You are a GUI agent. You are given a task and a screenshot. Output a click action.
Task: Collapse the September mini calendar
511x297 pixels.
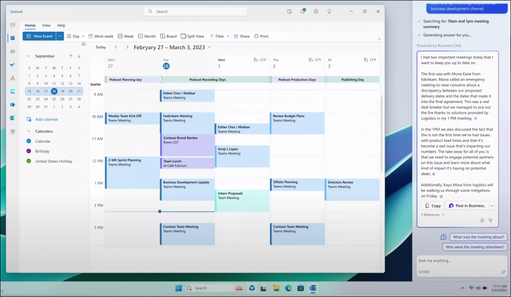(x=29, y=56)
